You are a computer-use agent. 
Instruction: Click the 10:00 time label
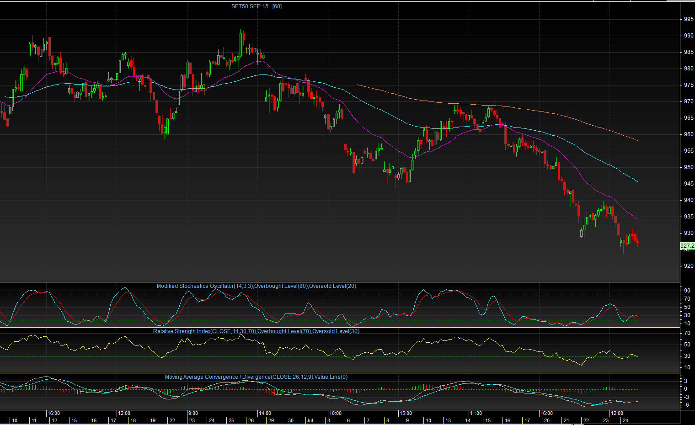click(335, 413)
